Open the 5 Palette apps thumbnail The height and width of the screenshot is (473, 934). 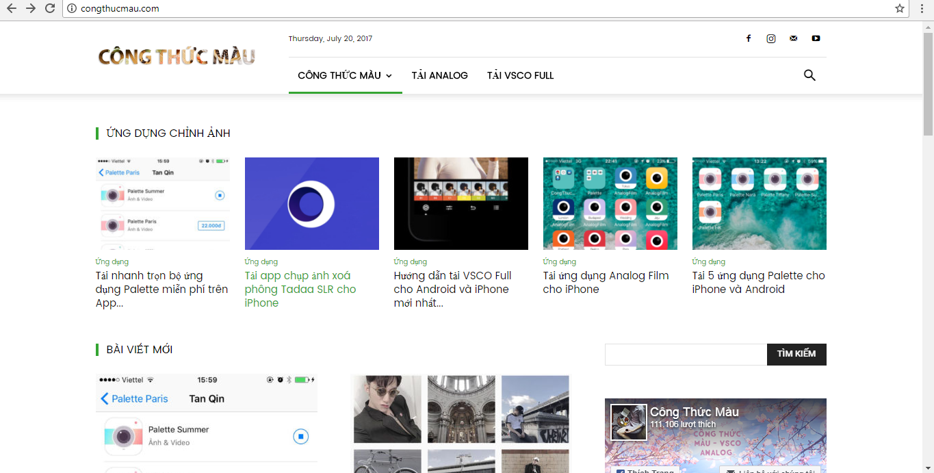[760, 203]
